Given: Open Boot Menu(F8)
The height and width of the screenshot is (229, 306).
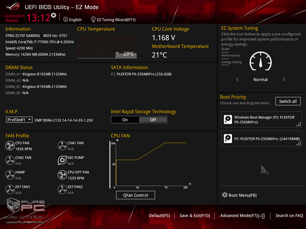Looking at the screenshot, I should pos(243,195).
